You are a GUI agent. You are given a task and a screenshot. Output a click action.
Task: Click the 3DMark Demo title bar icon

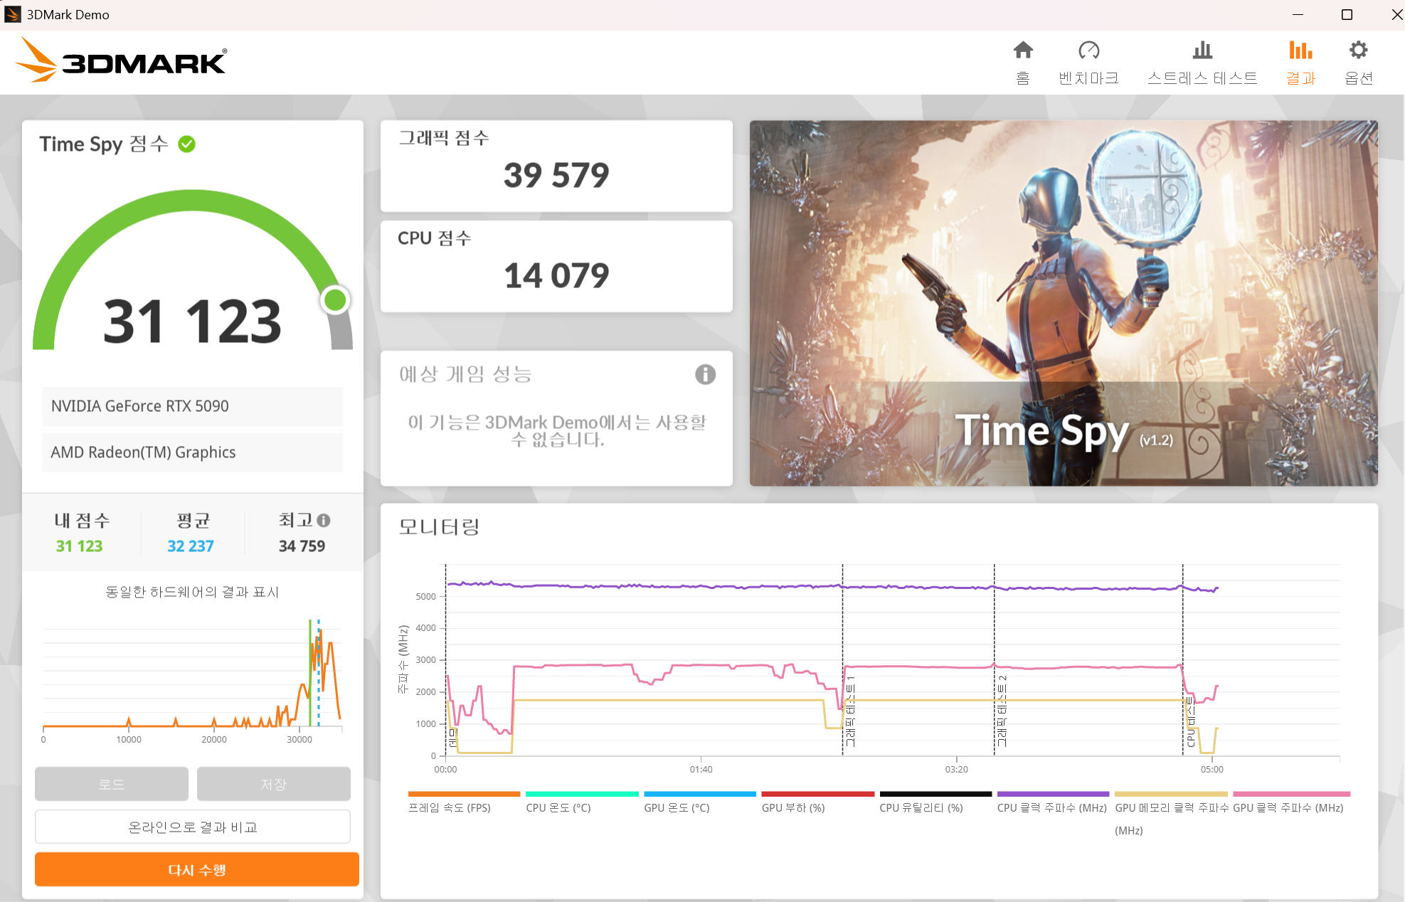click(x=12, y=14)
